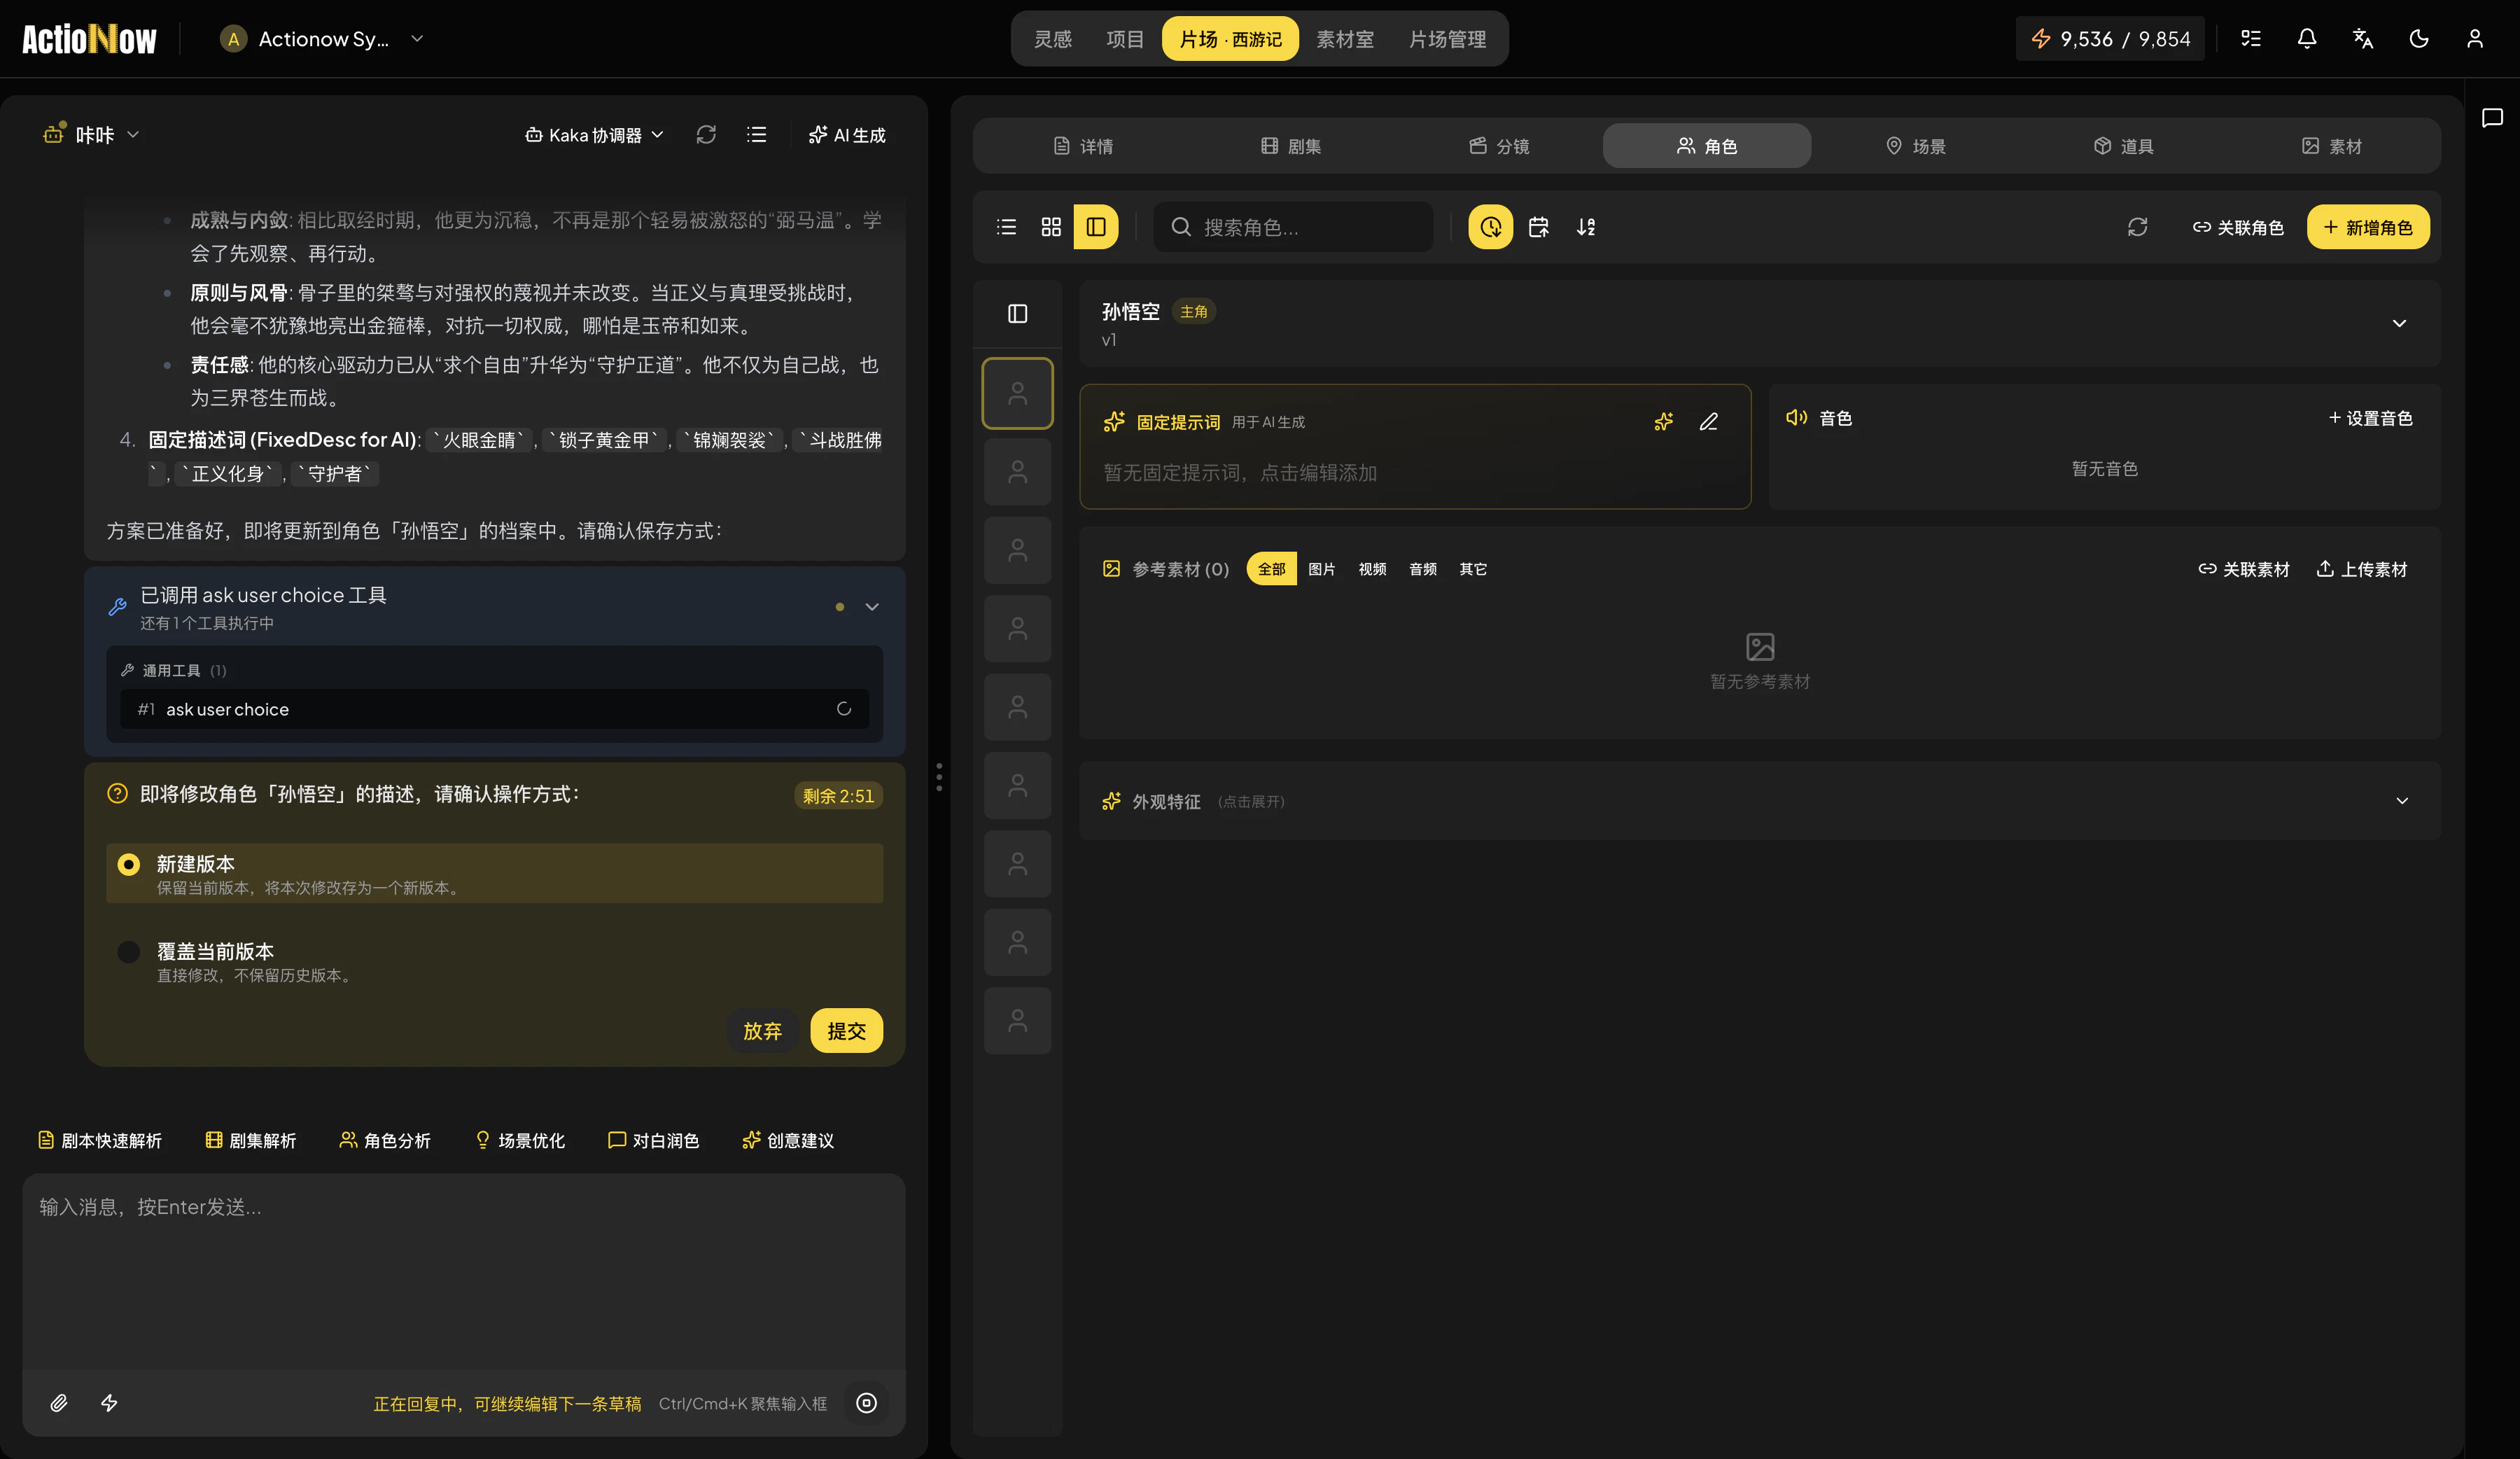Toggle dark mode moon icon

(x=2418, y=39)
